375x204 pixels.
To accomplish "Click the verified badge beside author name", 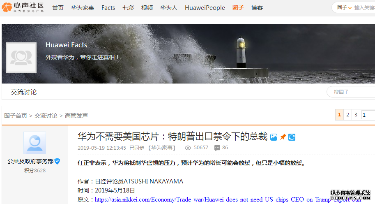I will pyautogui.click(x=57, y=161).
